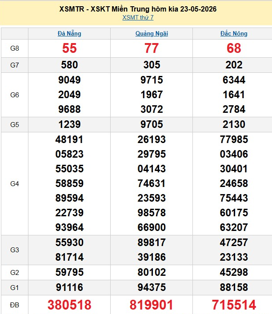Click the G4 number 63207
The width and height of the screenshot is (272, 314).
pyautogui.click(x=234, y=227)
